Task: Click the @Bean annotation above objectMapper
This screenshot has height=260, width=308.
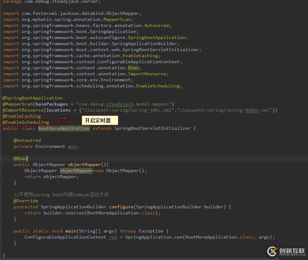Action: pyautogui.click(x=20, y=158)
